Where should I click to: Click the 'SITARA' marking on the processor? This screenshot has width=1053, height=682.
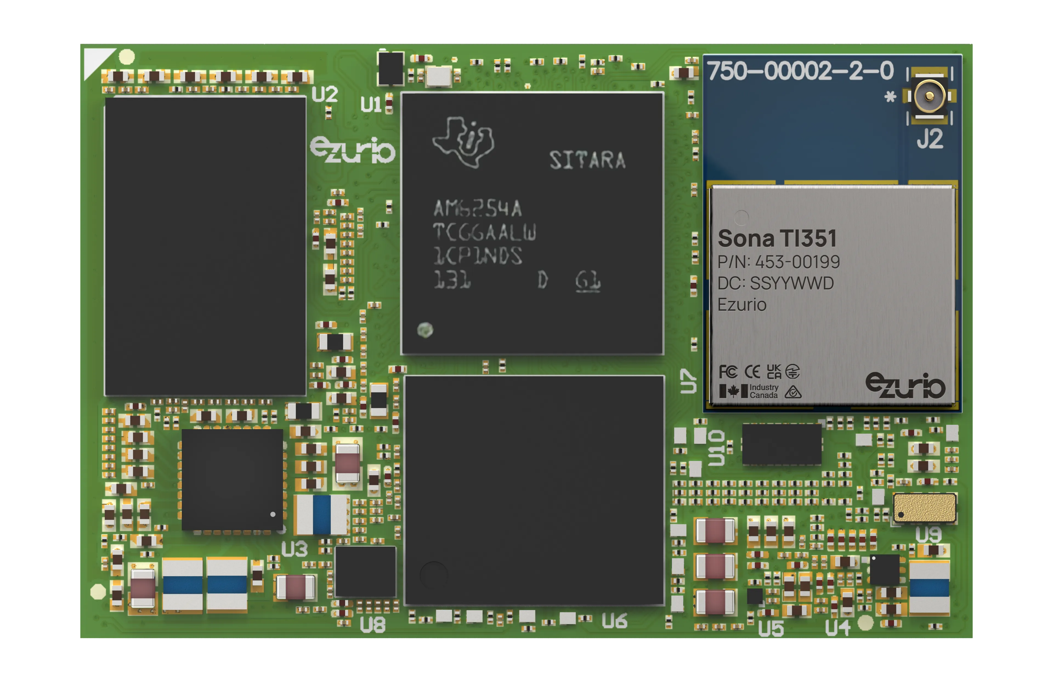pos(588,160)
